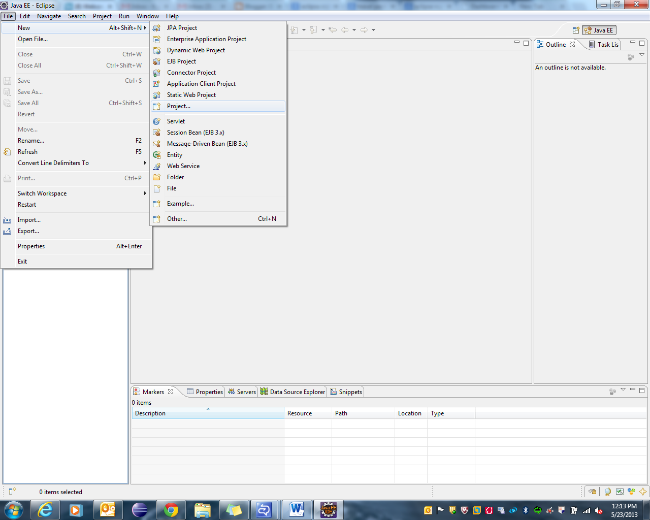Click the Open Perspective icon
Image resolution: width=650 pixels, height=520 pixels.
(x=576, y=30)
